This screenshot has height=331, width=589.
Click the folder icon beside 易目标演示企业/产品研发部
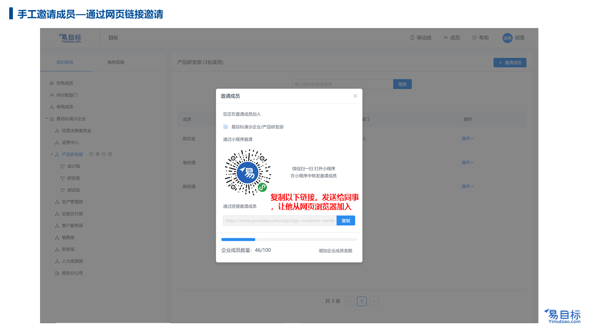(225, 127)
